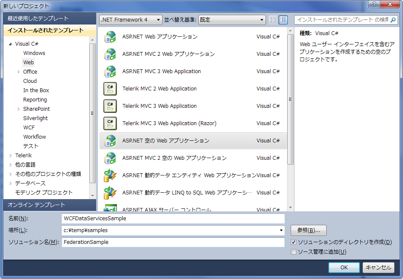Click the ASP.NET MVC 2 空の Web アプリケーション icon
403x279 pixels.
click(x=110, y=158)
